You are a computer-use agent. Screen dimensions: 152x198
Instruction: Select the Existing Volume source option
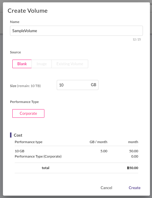click(x=70, y=64)
